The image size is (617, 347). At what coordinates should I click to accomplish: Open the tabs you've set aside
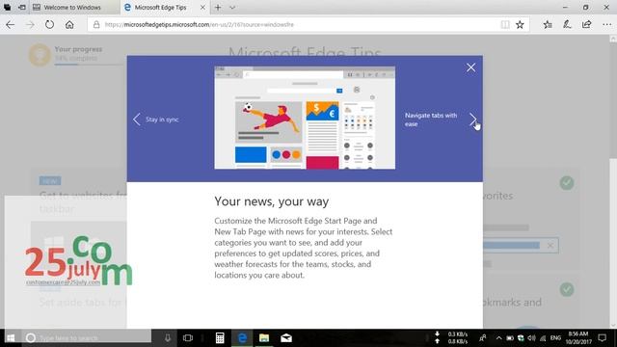click(7, 7)
